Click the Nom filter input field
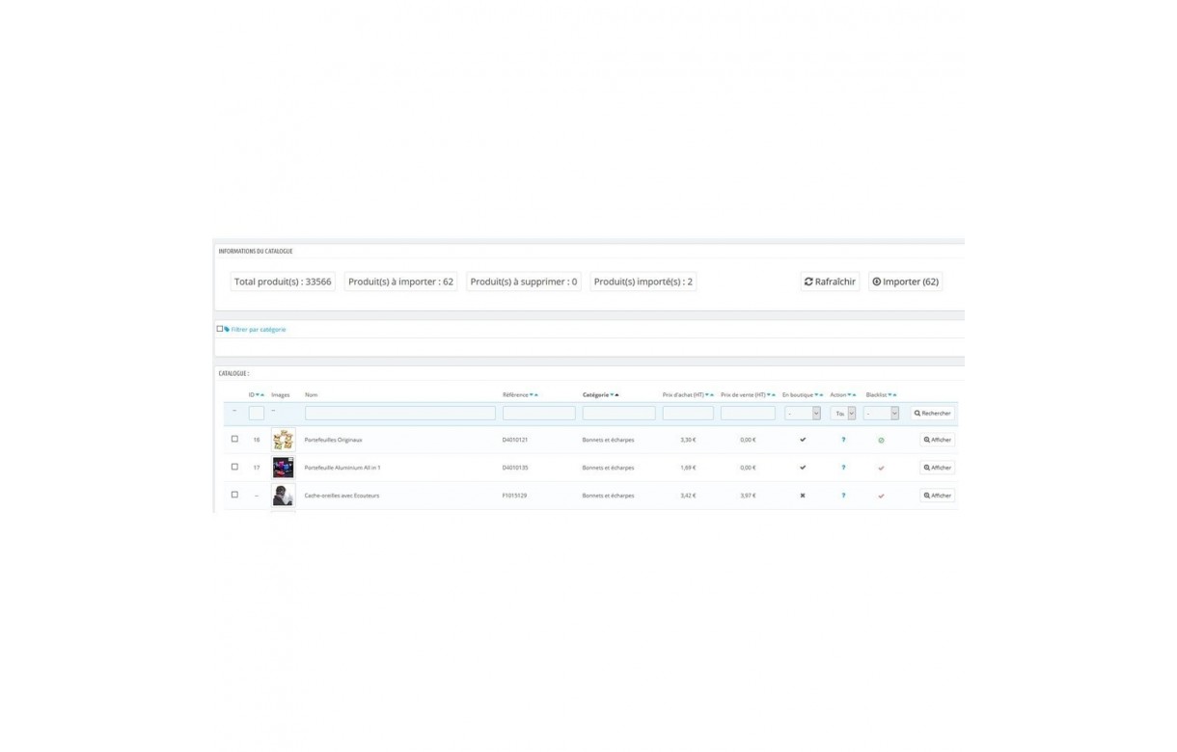Screen dimensions: 1177x752 pos(400,413)
